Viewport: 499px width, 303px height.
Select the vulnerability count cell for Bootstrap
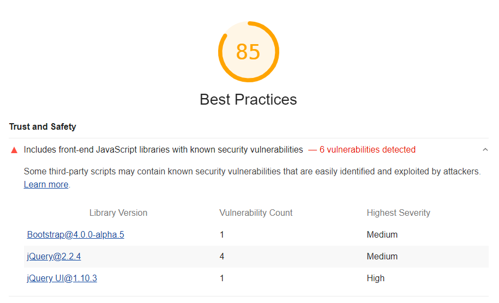(222, 235)
